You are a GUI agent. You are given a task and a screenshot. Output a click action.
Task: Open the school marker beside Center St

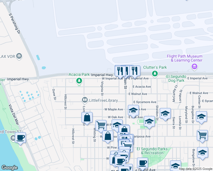click(201, 117)
